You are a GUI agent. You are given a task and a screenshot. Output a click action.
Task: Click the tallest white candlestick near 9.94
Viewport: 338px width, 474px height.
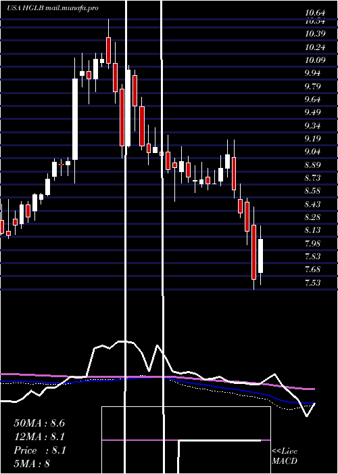[x=75, y=119]
